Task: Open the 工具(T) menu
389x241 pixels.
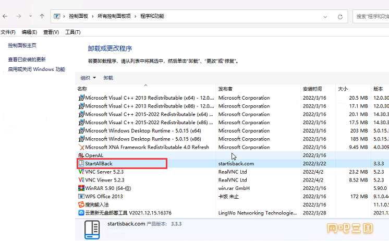Action: [72, 32]
